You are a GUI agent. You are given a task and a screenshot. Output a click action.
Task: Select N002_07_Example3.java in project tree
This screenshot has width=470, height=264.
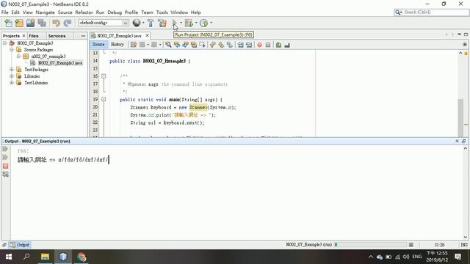57,63
